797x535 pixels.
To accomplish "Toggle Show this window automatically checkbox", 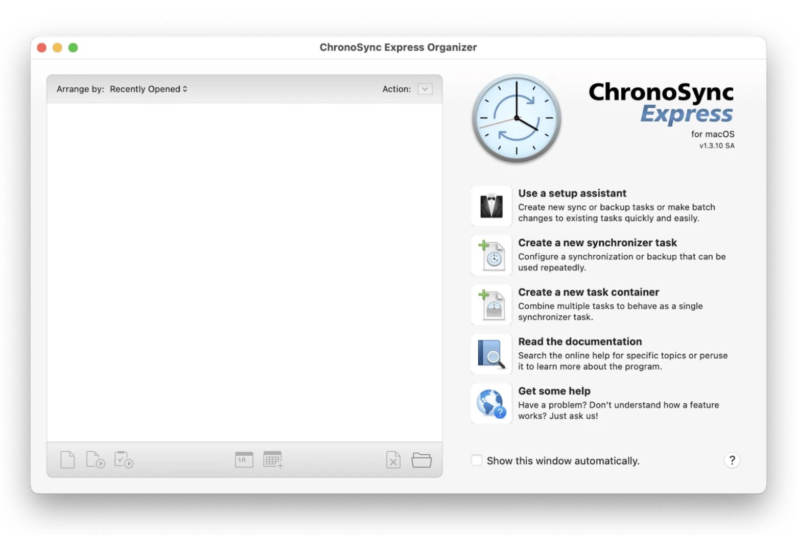I will 477,460.
